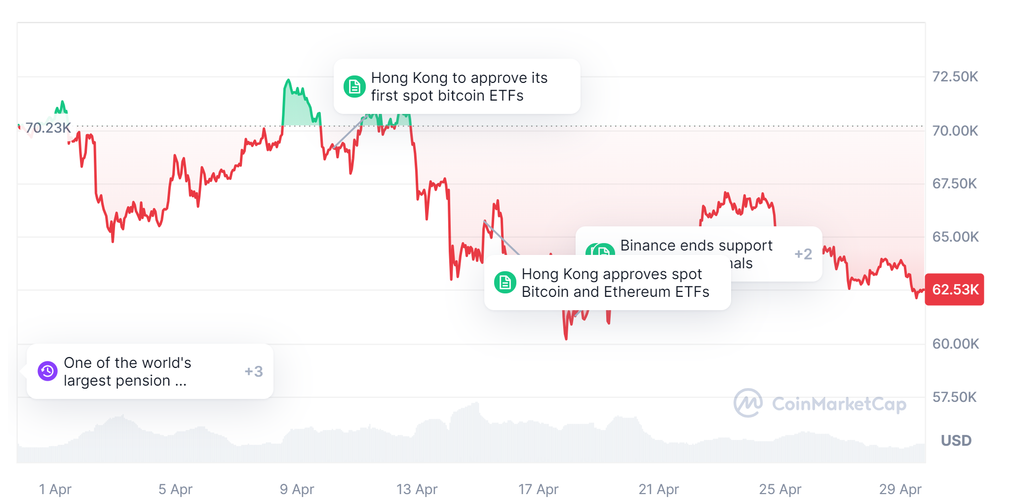Open "One of the world's largest pension" headline
The image size is (1011, 501).
click(127, 371)
